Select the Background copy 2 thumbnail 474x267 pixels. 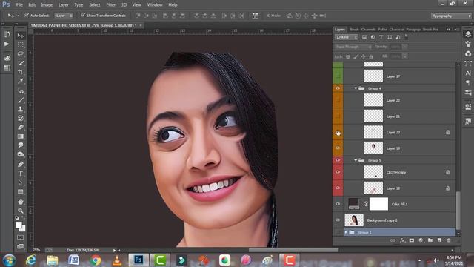354,220
